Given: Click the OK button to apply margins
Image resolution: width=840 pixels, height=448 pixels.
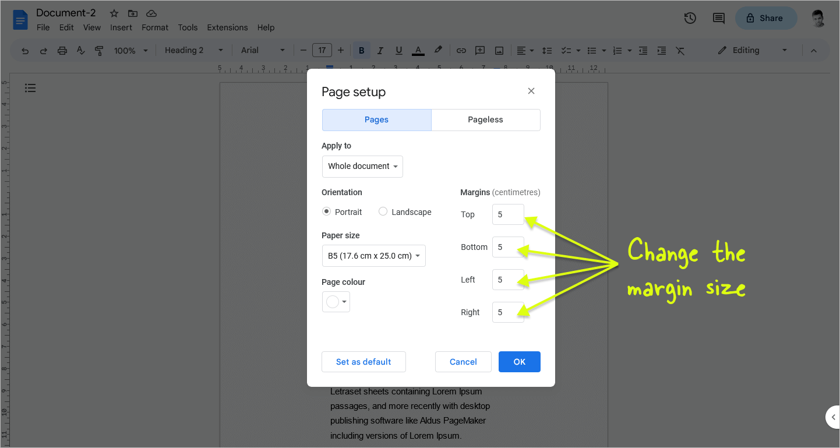Looking at the screenshot, I should pyautogui.click(x=519, y=361).
